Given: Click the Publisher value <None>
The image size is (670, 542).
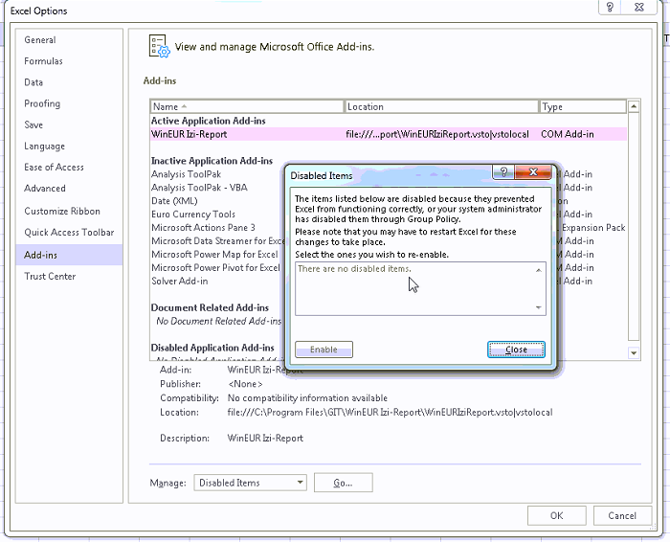Looking at the screenshot, I should pos(245,384).
